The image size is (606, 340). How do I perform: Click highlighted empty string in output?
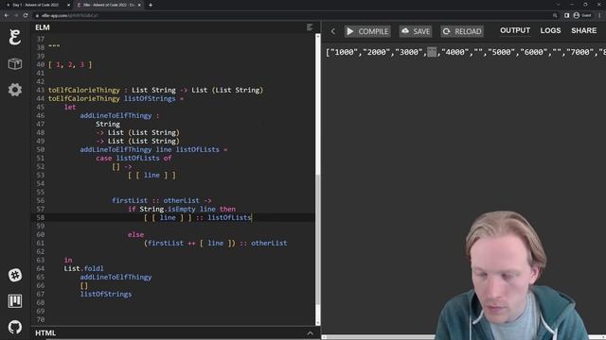(432, 52)
